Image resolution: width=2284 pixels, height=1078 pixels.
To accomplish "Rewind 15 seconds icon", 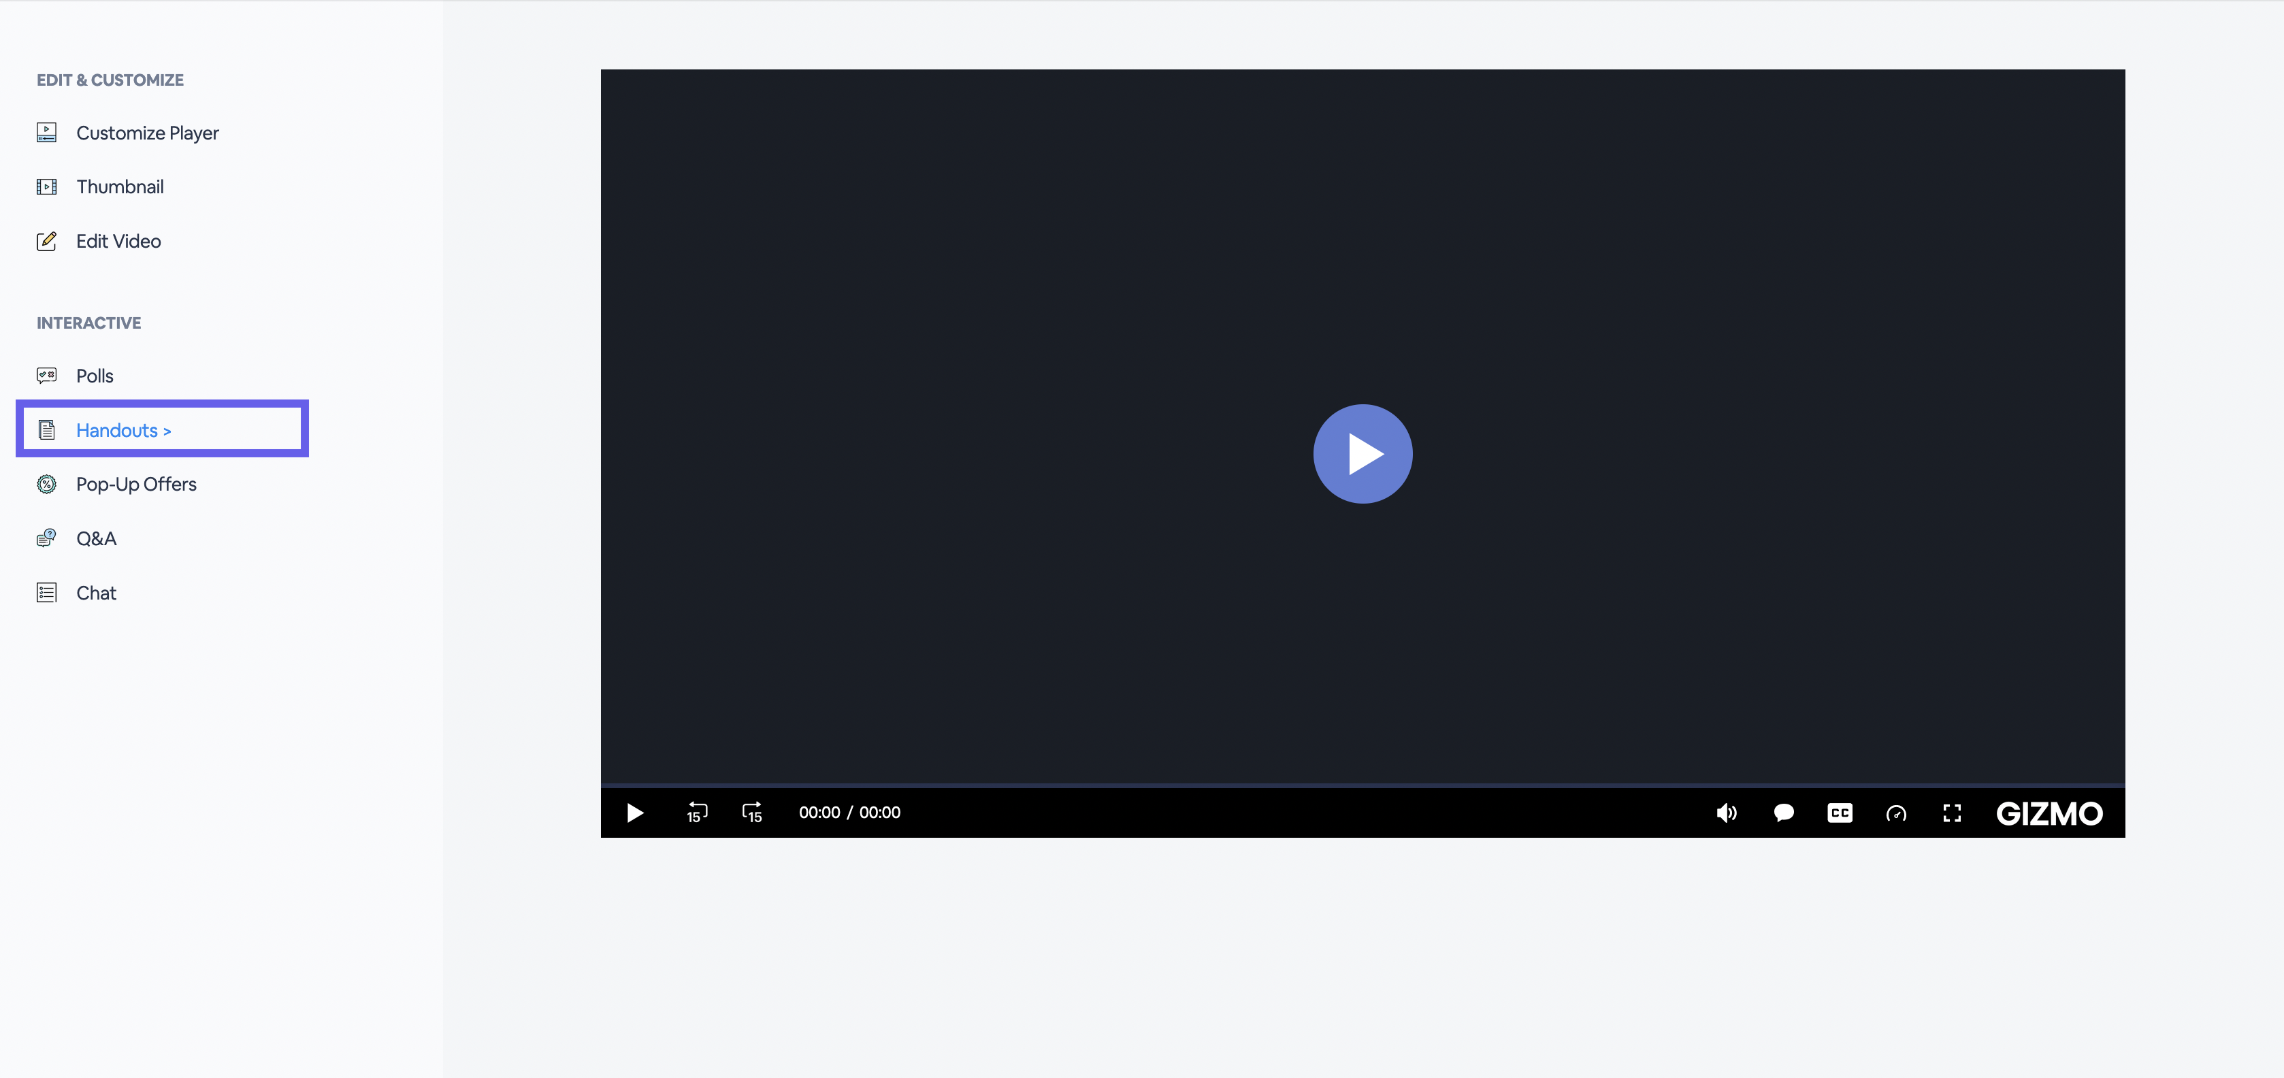I will tap(697, 812).
